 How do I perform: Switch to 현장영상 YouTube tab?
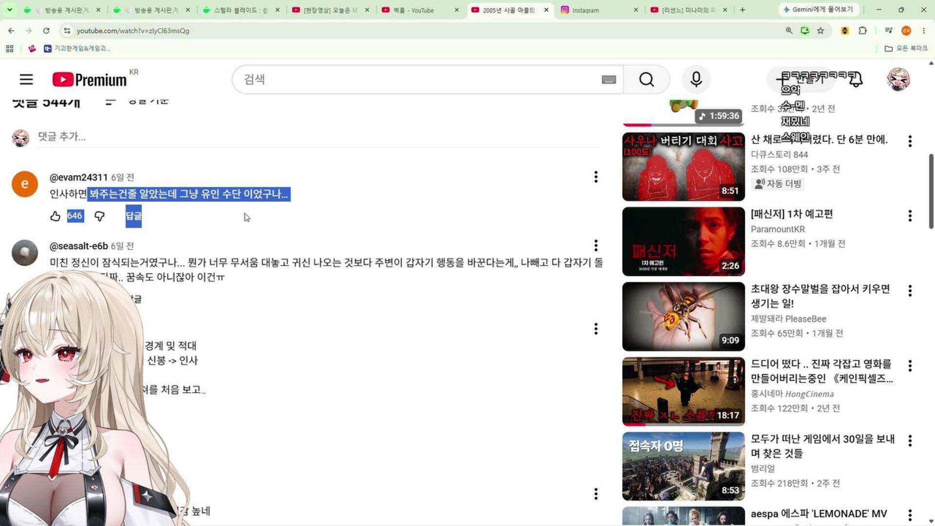click(x=331, y=10)
